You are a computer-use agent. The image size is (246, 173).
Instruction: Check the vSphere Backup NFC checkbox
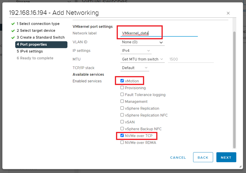tap(122, 129)
